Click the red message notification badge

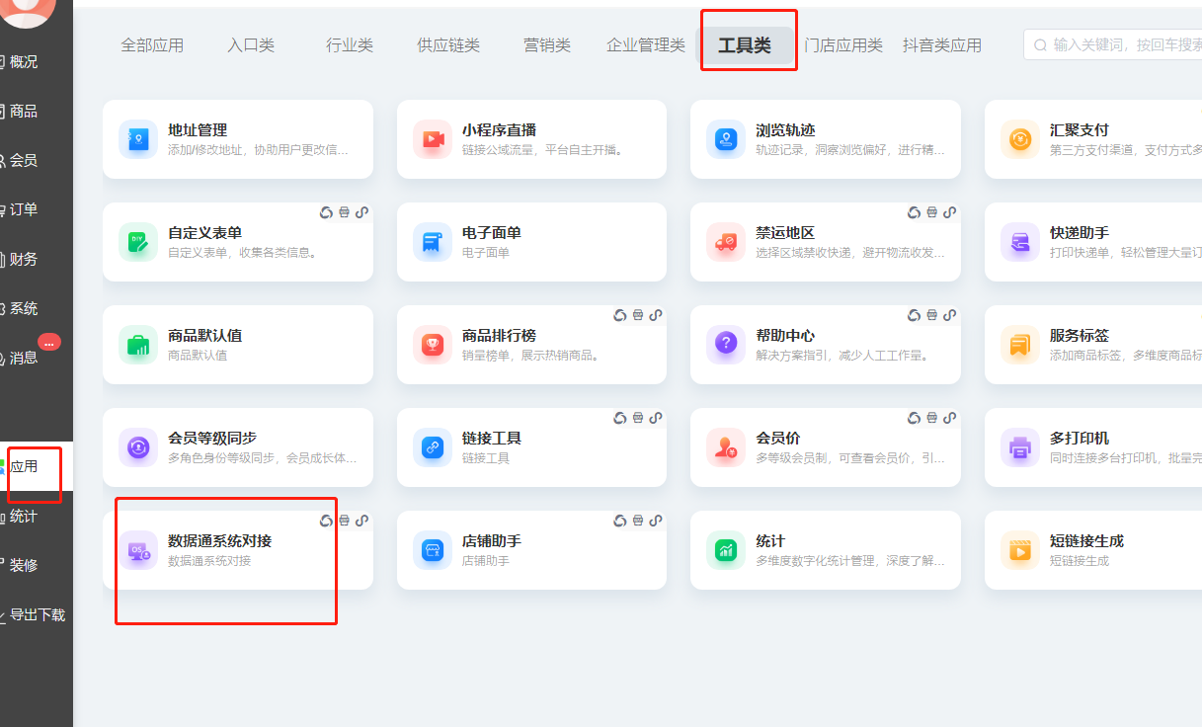[49, 342]
